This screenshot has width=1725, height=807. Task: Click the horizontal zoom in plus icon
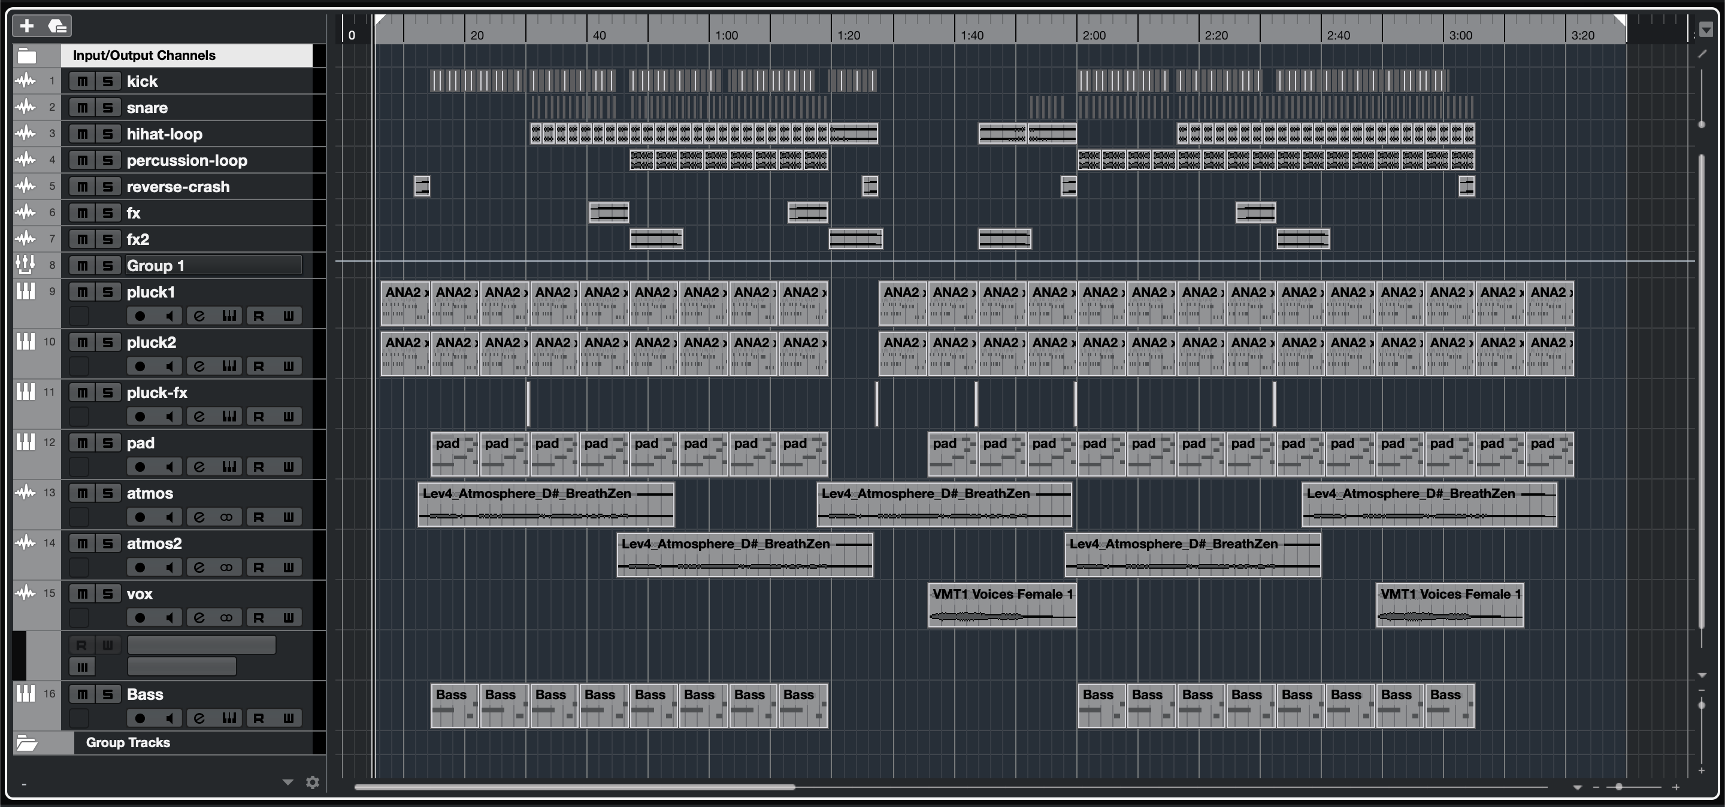(x=1675, y=787)
